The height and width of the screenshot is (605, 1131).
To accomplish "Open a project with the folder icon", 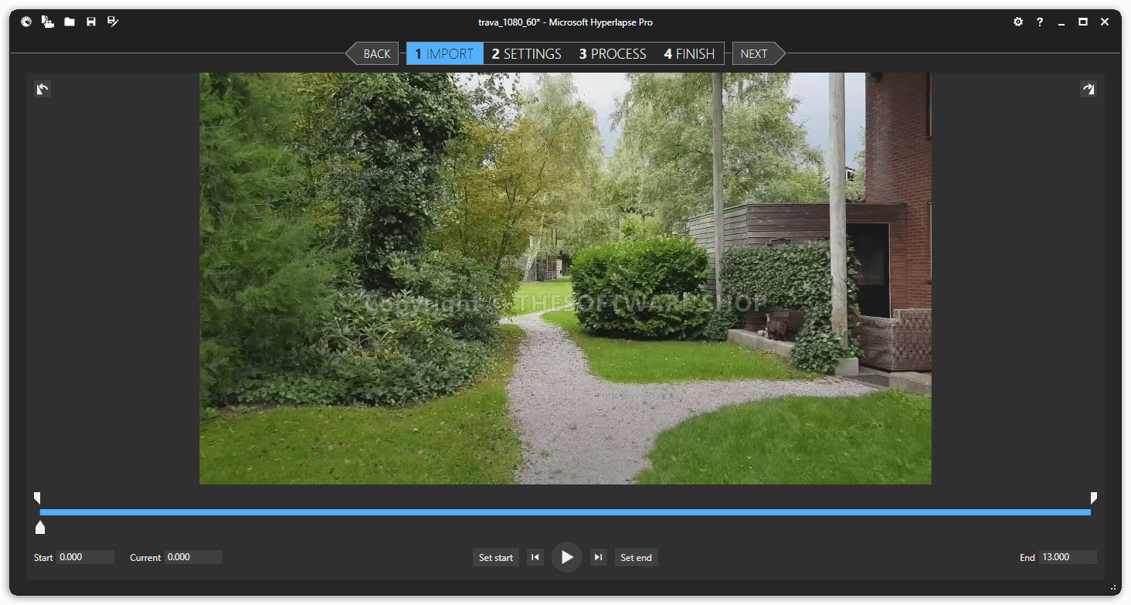I will click(x=70, y=22).
